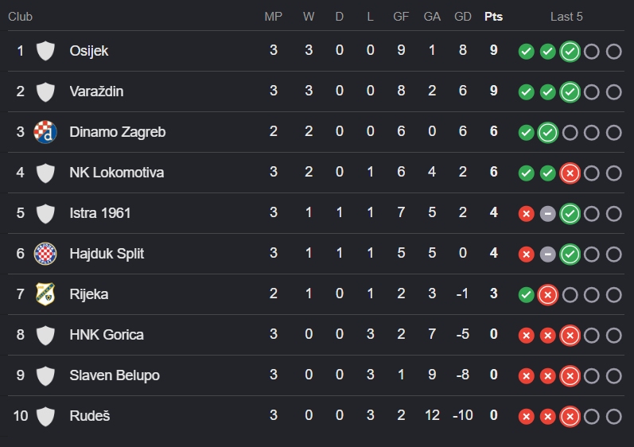Screen dimensions: 634x447
Task: Click Dinamo Zagreb's first green win icon
Action: (x=526, y=132)
